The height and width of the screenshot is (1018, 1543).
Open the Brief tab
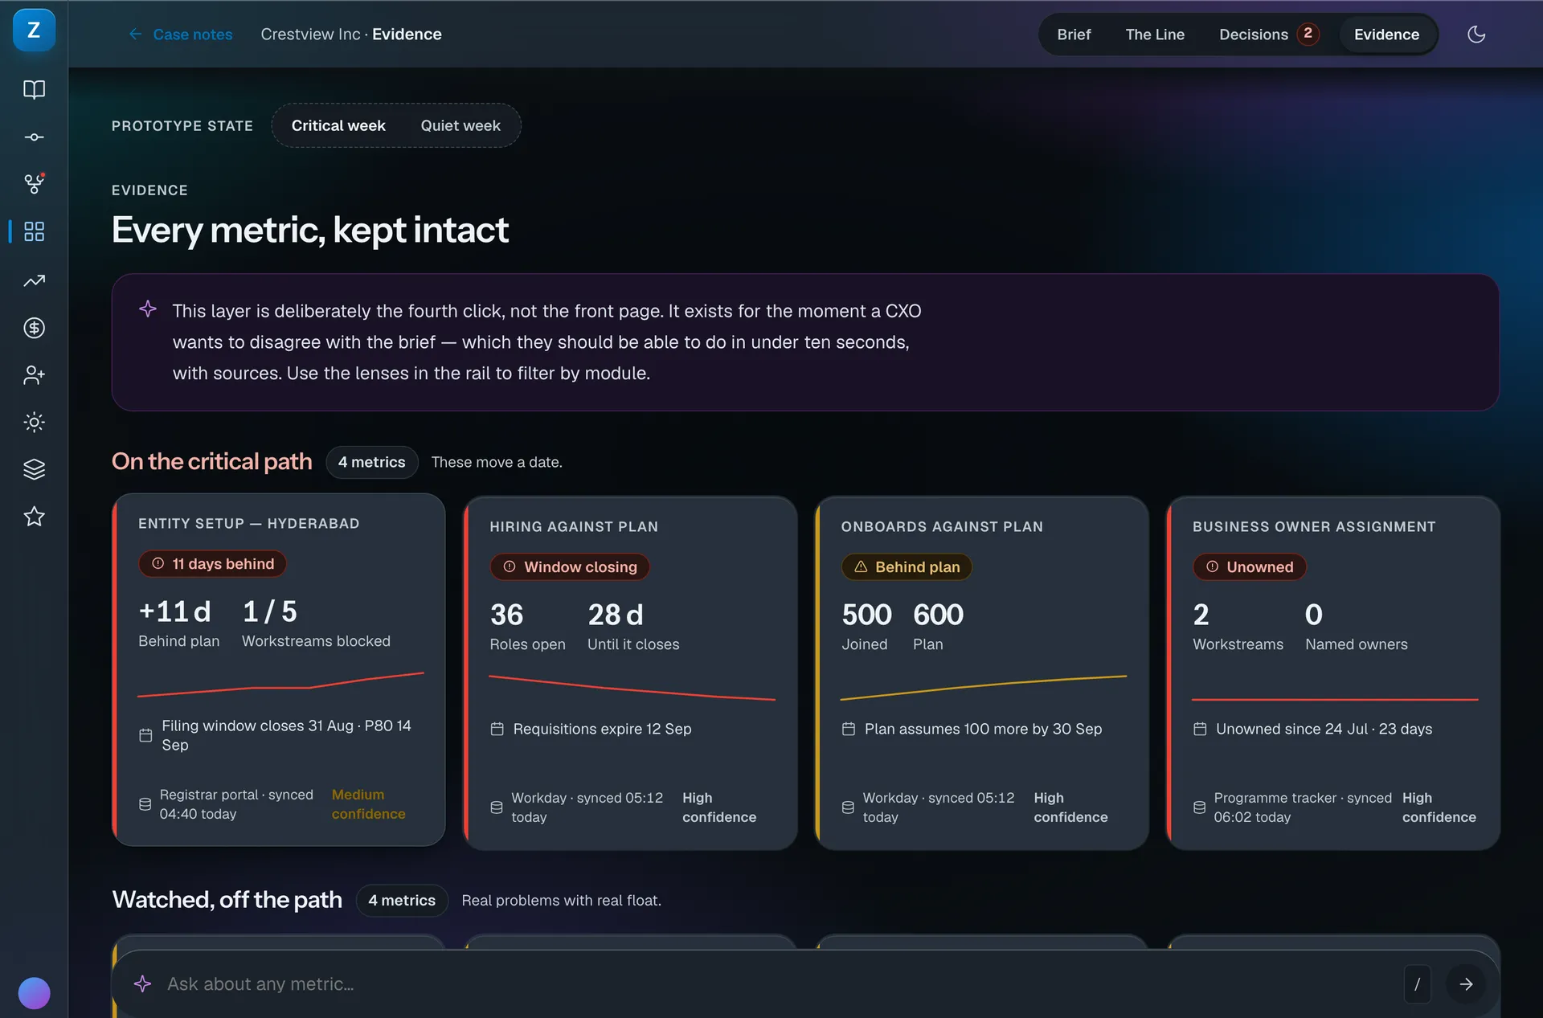[1074, 35]
